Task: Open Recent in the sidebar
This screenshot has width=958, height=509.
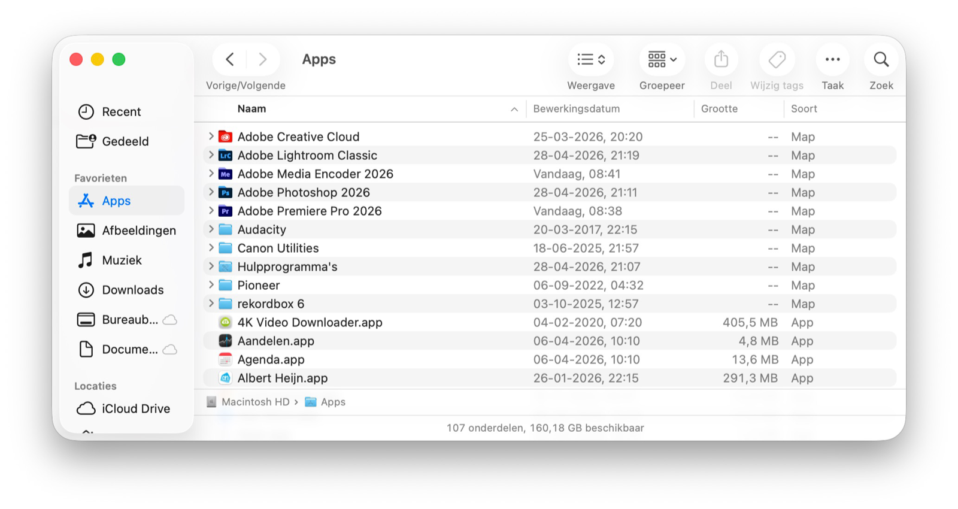Action: point(127,111)
